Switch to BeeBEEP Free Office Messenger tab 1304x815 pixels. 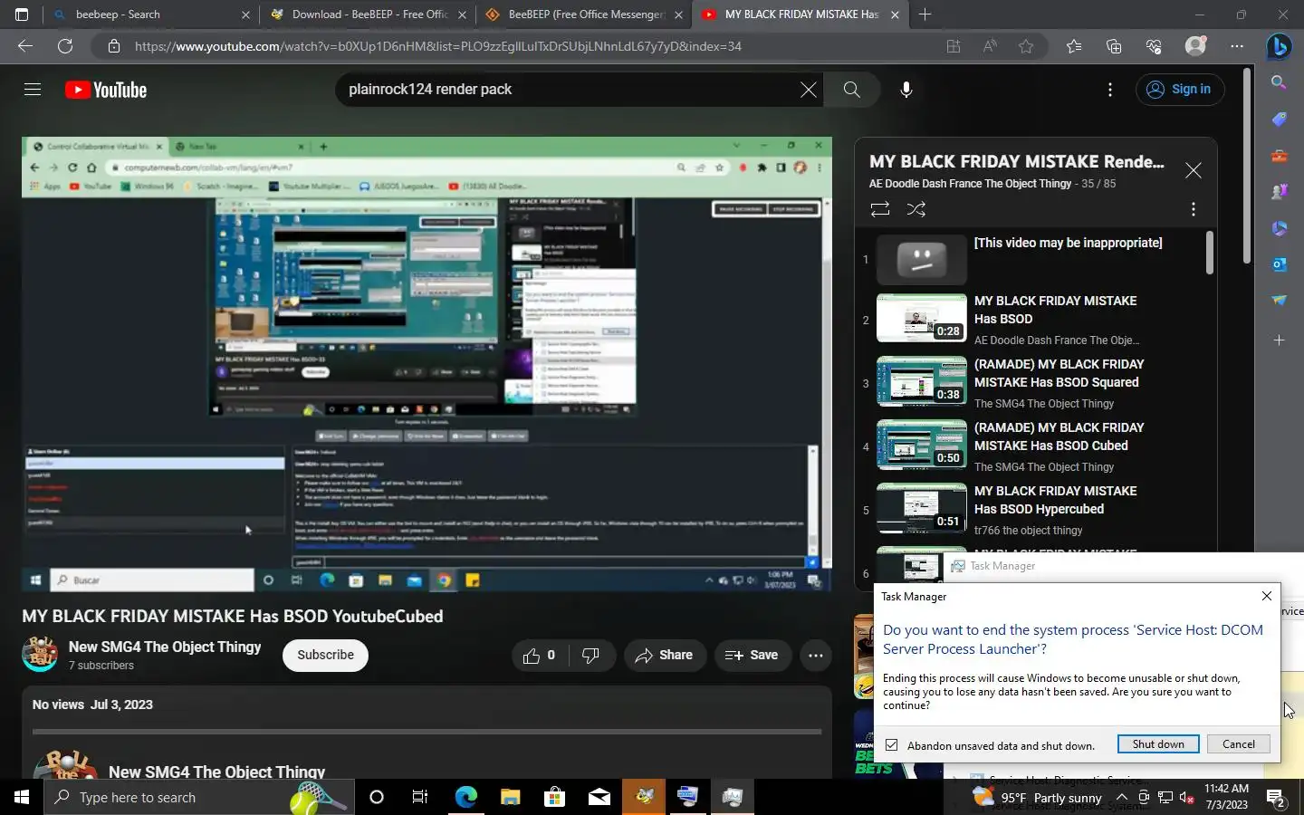coord(584,14)
